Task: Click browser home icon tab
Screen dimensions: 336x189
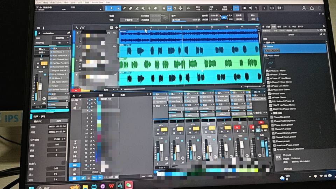Action: coord(263,27)
